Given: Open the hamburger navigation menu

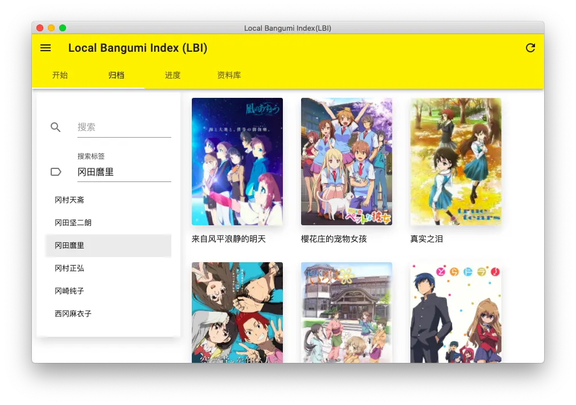Looking at the screenshot, I should click(46, 48).
